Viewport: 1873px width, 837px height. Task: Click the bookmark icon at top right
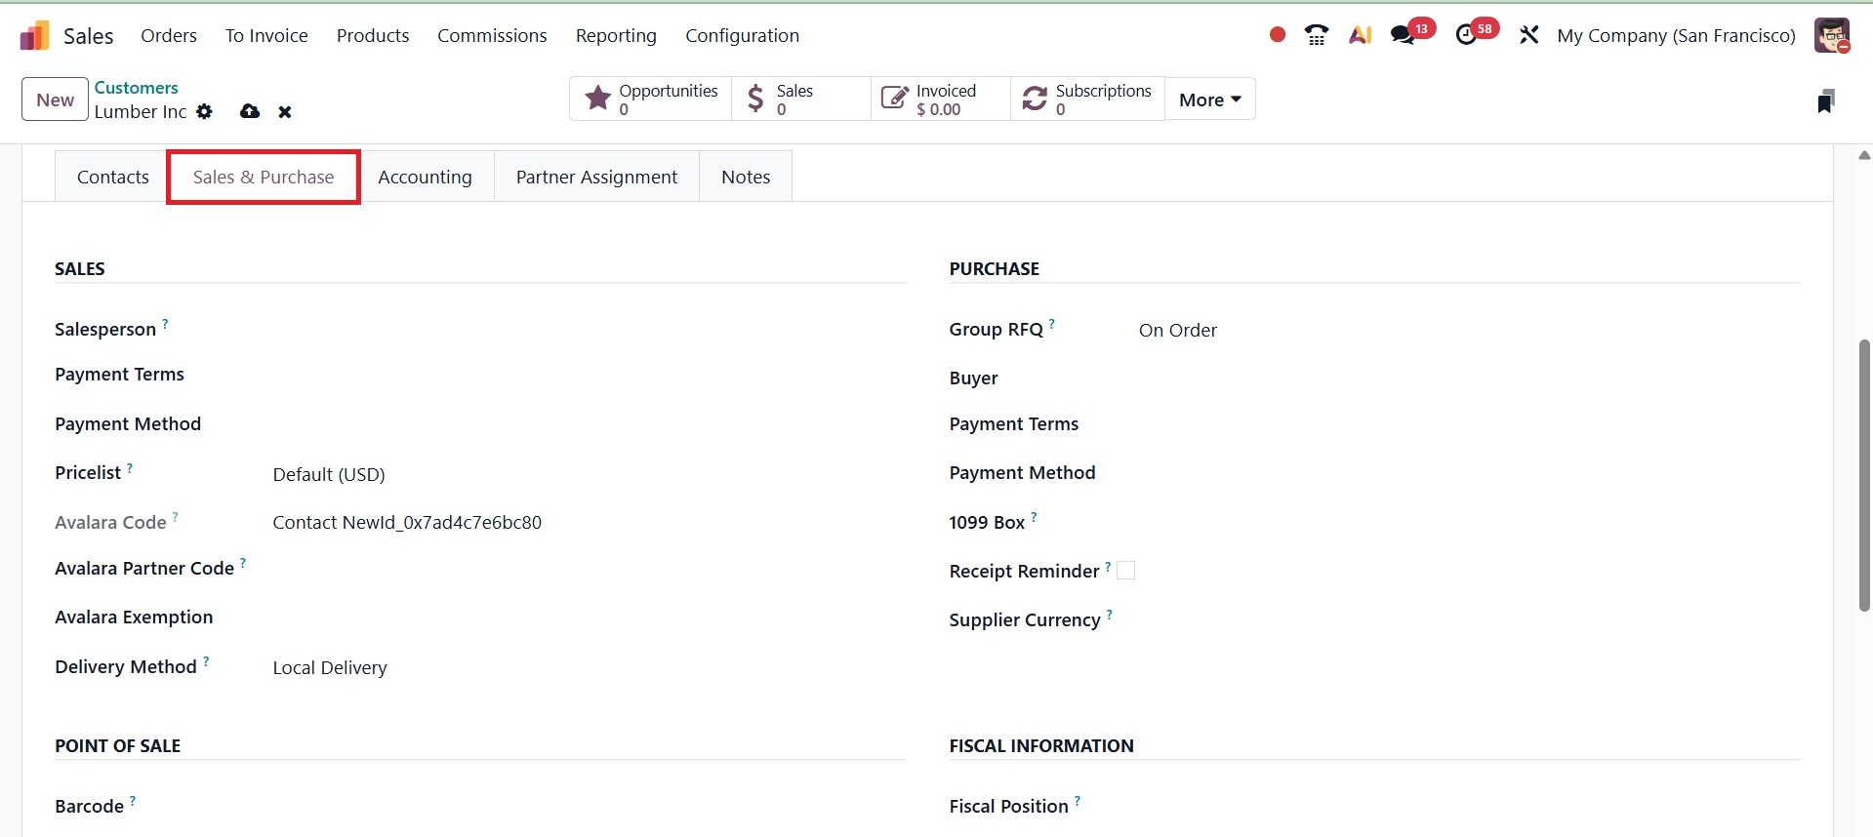(1825, 101)
